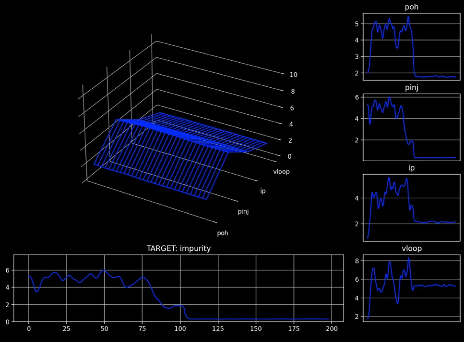464x342 pixels.
Task: Click the 3D z-axis tick label 10
Action: [x=294, y=75]
